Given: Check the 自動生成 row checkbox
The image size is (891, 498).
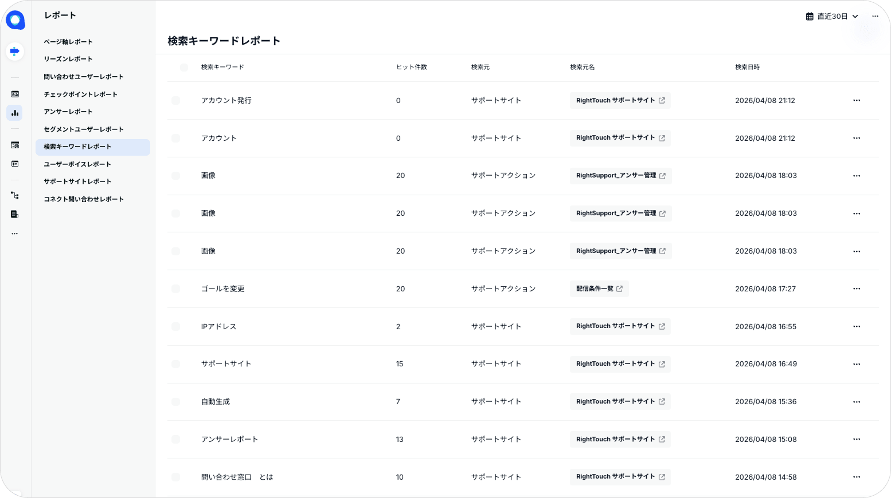Looking at the screenshot, I should point(175,402).
